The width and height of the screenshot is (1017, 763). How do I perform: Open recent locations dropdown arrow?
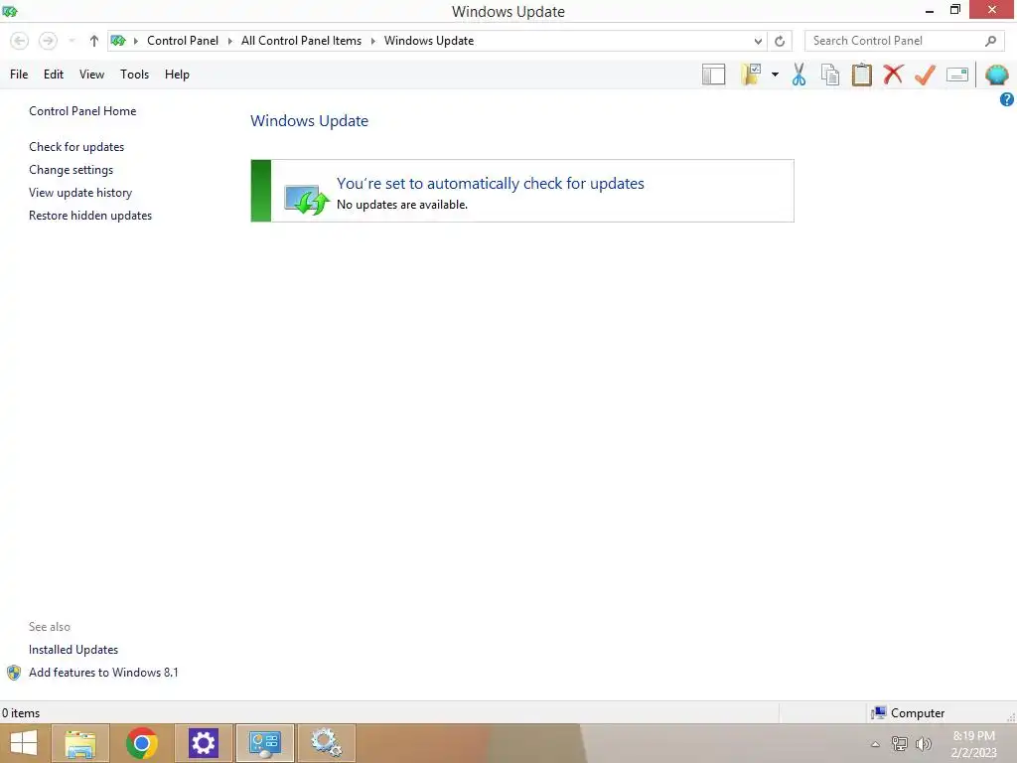[x=72, y=41]
